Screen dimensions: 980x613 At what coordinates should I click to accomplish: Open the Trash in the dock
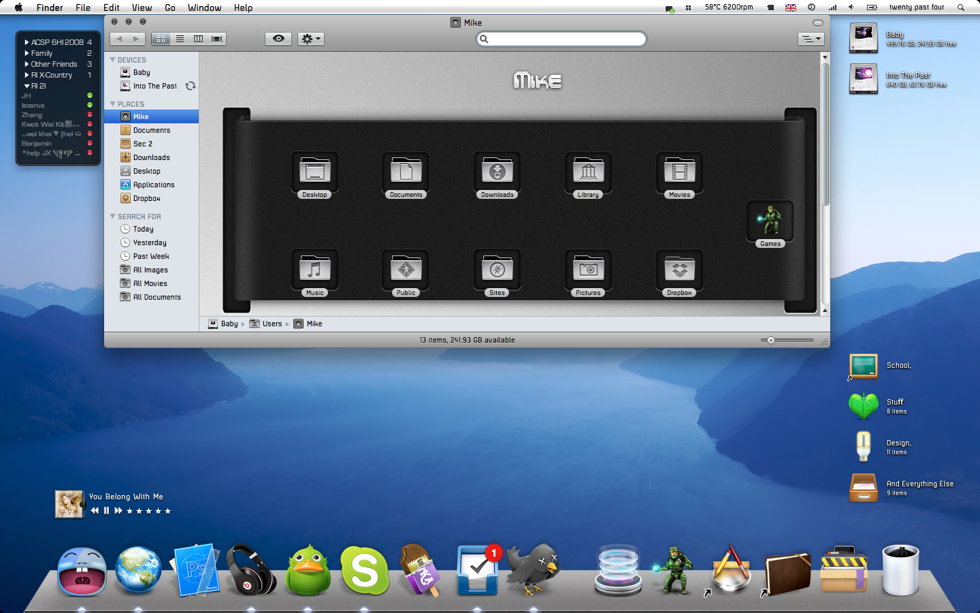coord(900,570)
